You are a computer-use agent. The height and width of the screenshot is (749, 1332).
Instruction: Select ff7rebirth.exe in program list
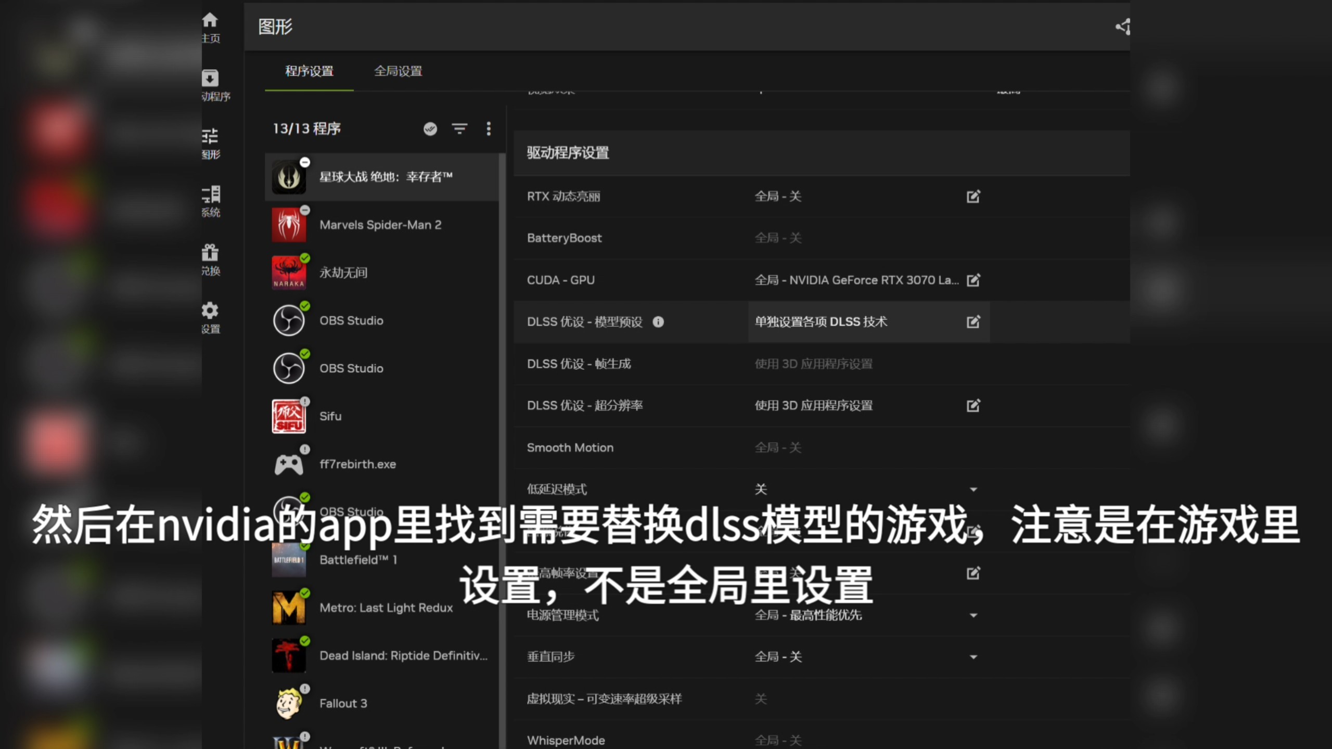coord(382,464)
